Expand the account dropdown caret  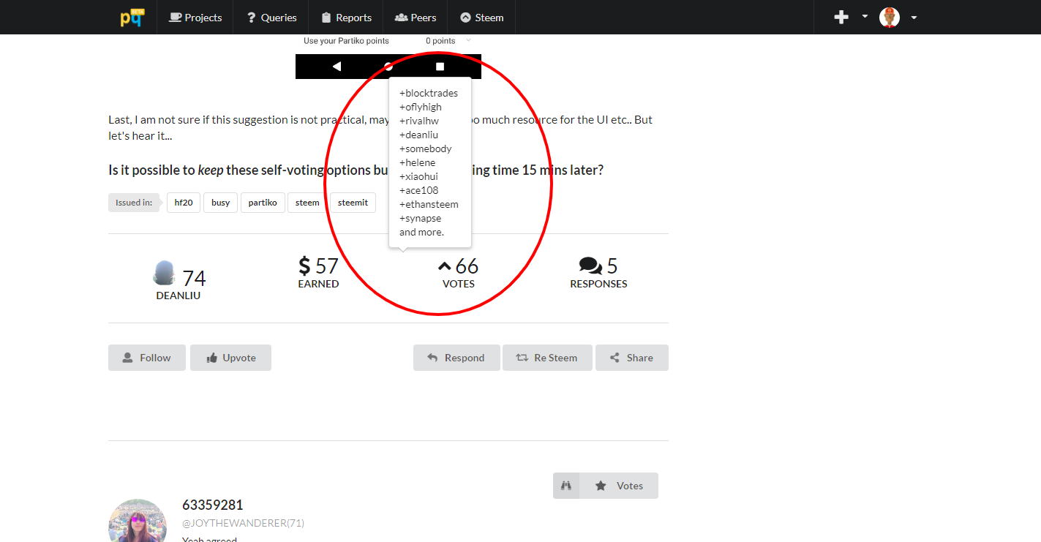914,18
